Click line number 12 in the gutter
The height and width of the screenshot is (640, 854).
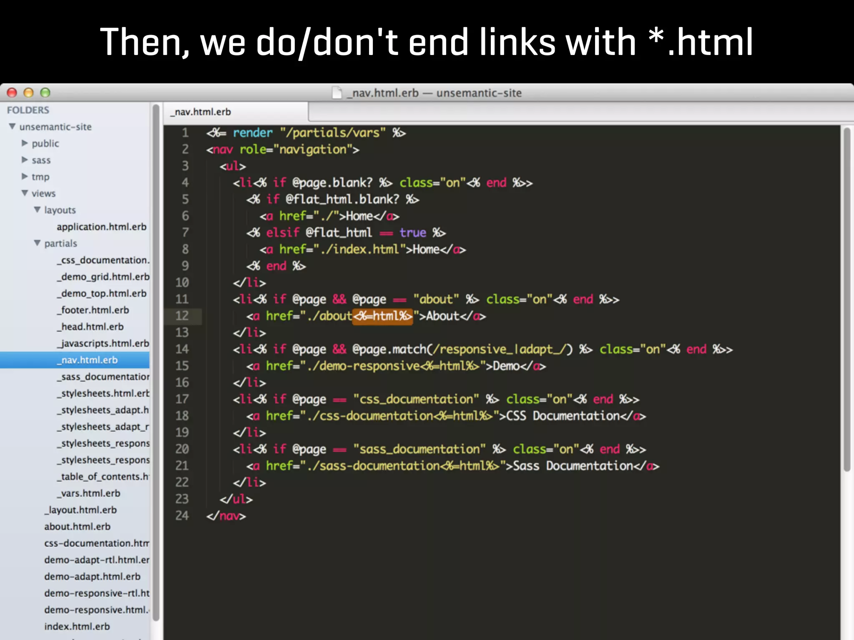pyautogui.click(x=182, y=316)
